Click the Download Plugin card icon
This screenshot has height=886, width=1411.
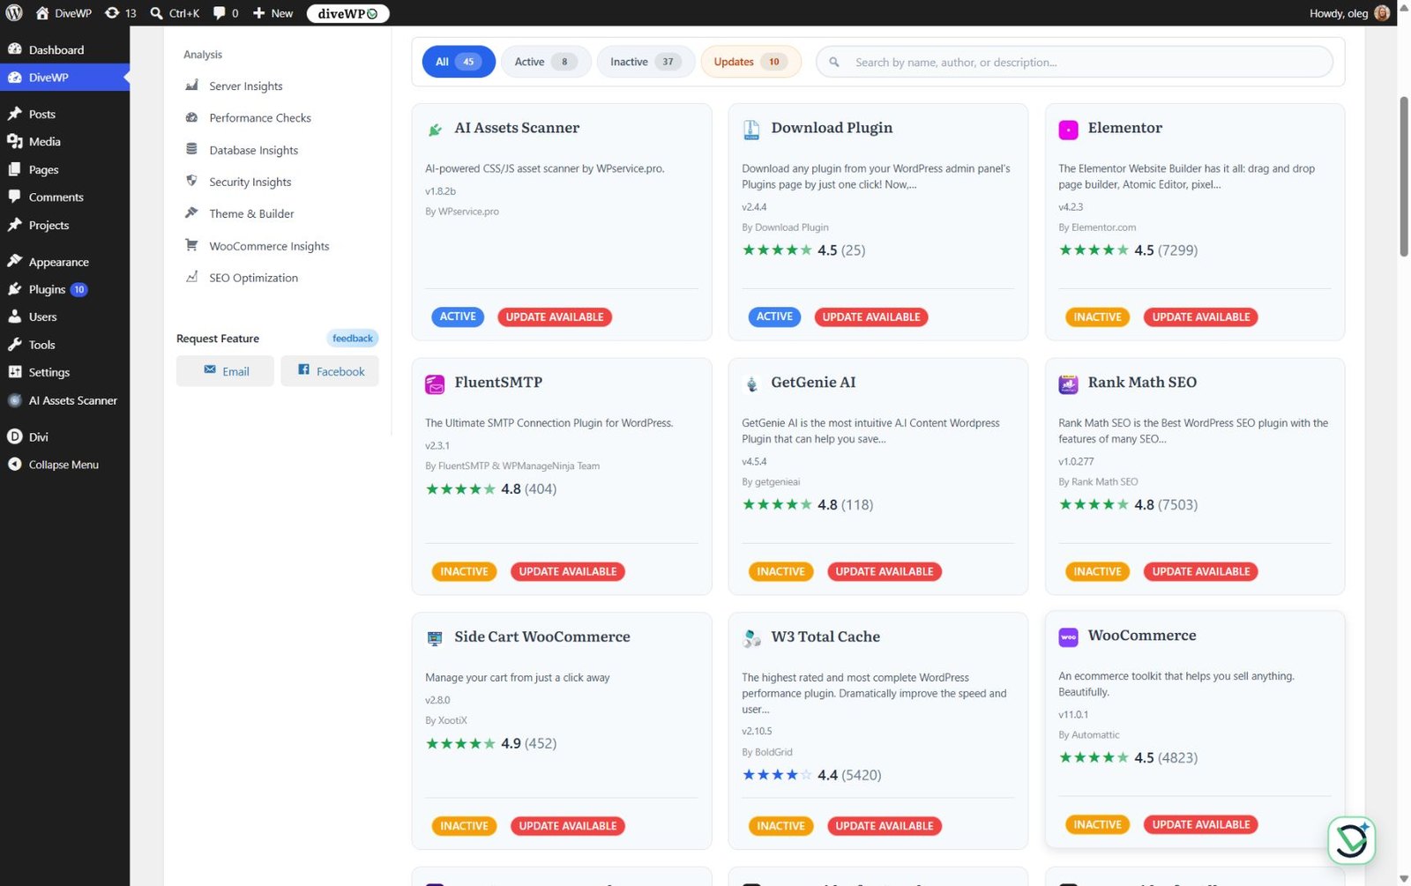pyautogui.click(x=751, y=130)
